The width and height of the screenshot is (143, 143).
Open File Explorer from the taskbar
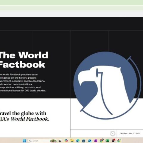coord(72,141)
